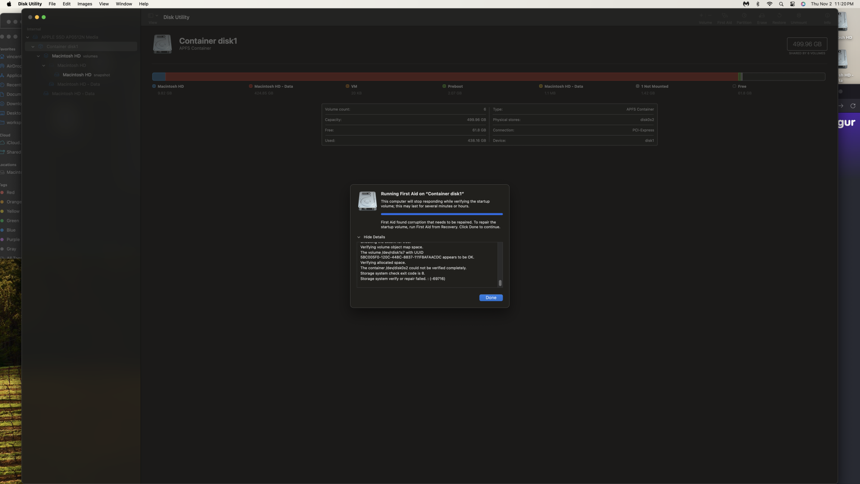Collapse the Container disk1 chevron
Image resolution: width=860 pixels, height=484 pixels.
click(x=33, y=46)
